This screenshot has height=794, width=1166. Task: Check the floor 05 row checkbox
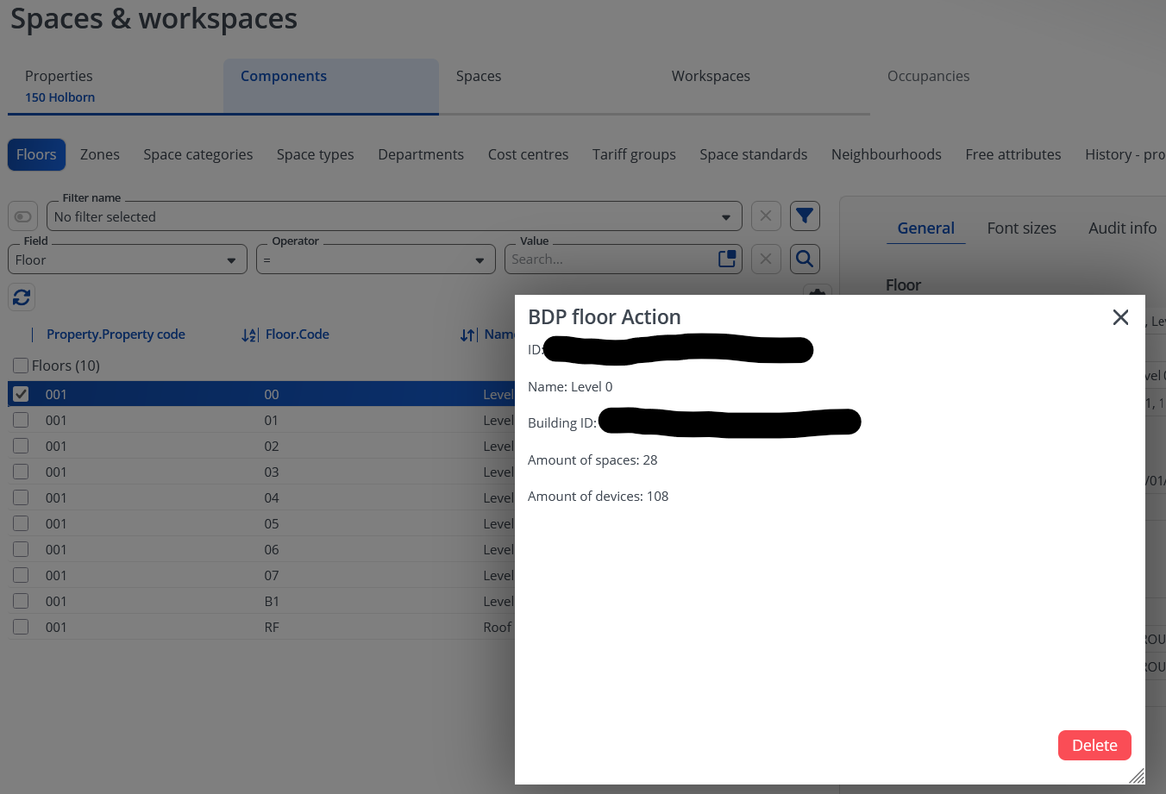(21, 523)
